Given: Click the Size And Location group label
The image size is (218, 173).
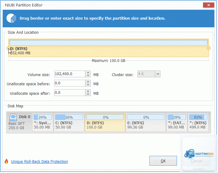Looking at the screenshot, I should (23, 32).
